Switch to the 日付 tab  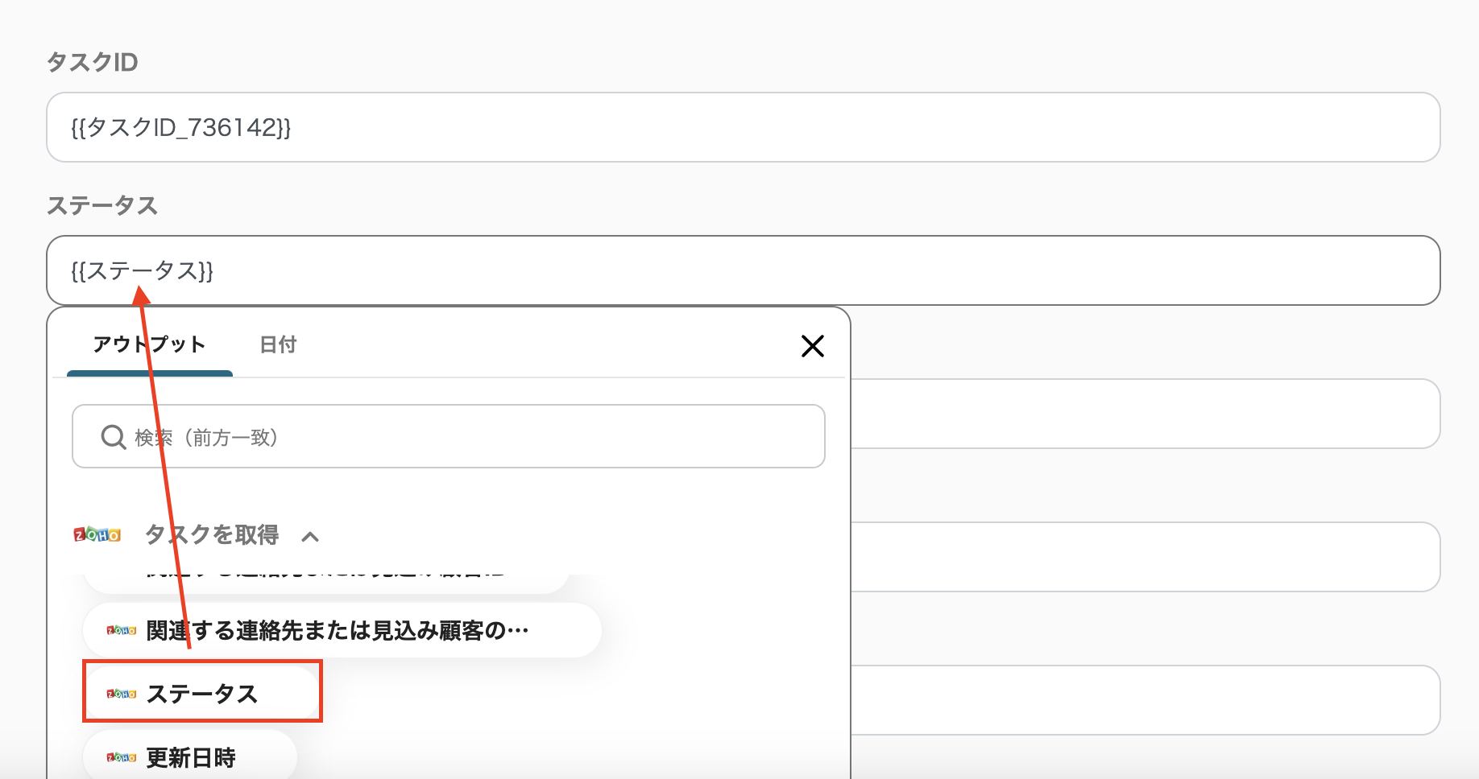coord(277,344)
